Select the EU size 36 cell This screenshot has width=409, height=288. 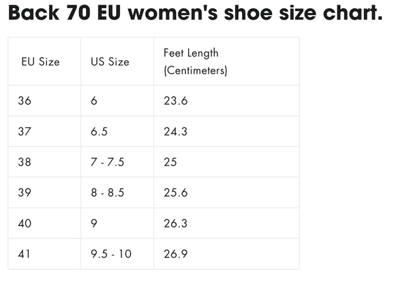point(25,101)
